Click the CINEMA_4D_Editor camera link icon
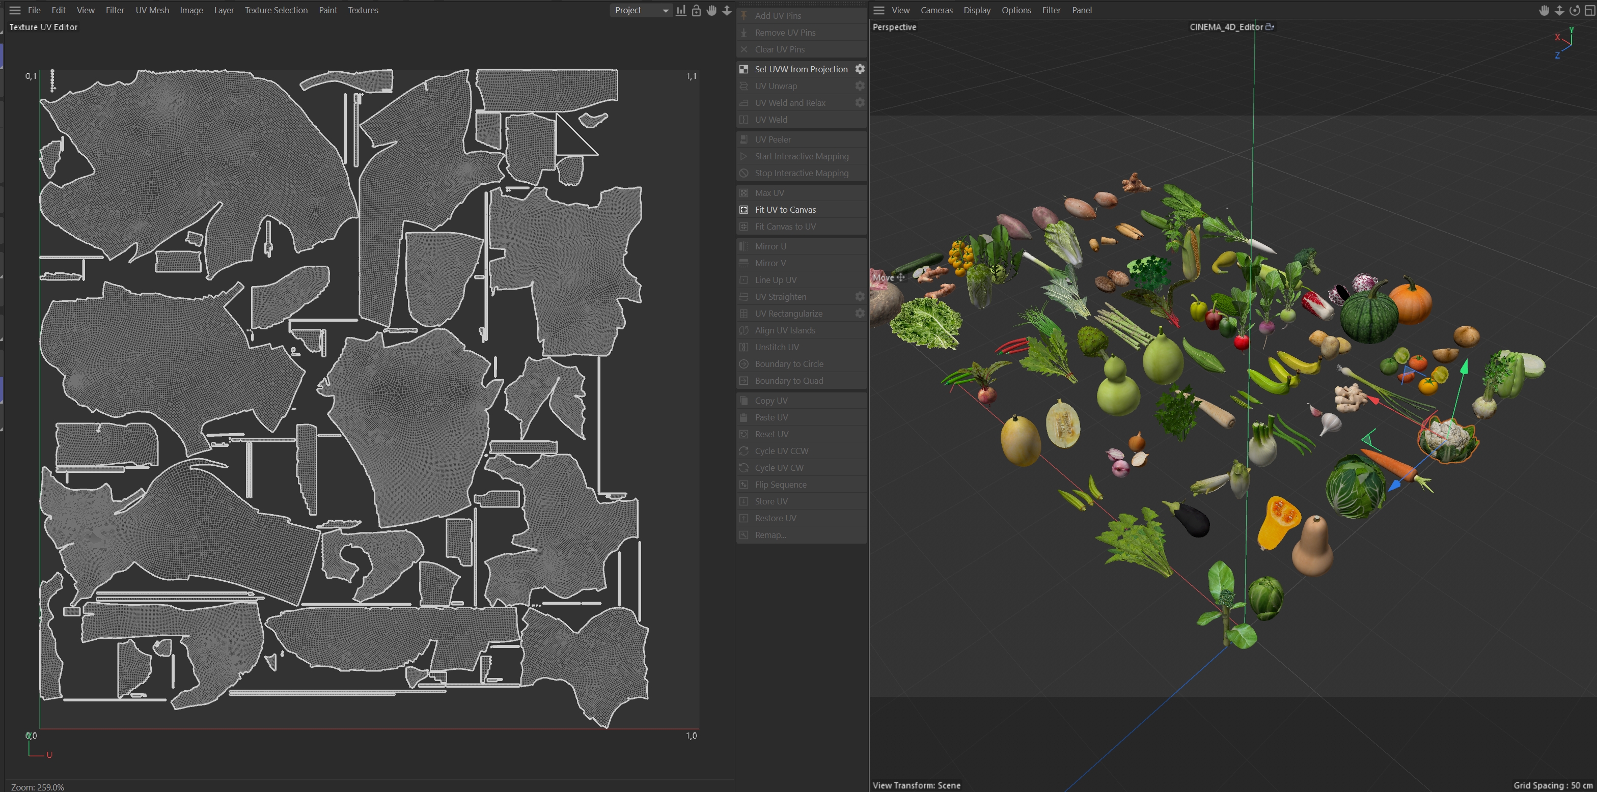 coord(1270,26)
